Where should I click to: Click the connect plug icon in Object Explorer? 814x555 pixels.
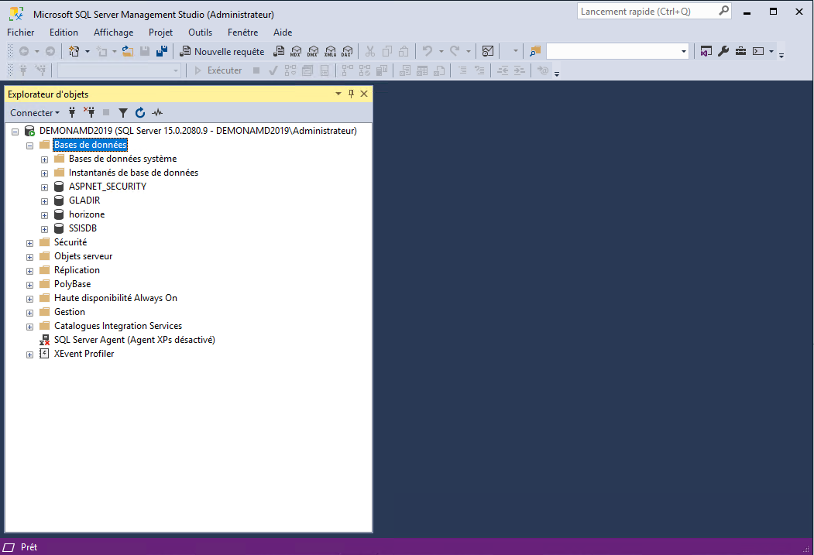pyautogui.click(x=72, y=112)
